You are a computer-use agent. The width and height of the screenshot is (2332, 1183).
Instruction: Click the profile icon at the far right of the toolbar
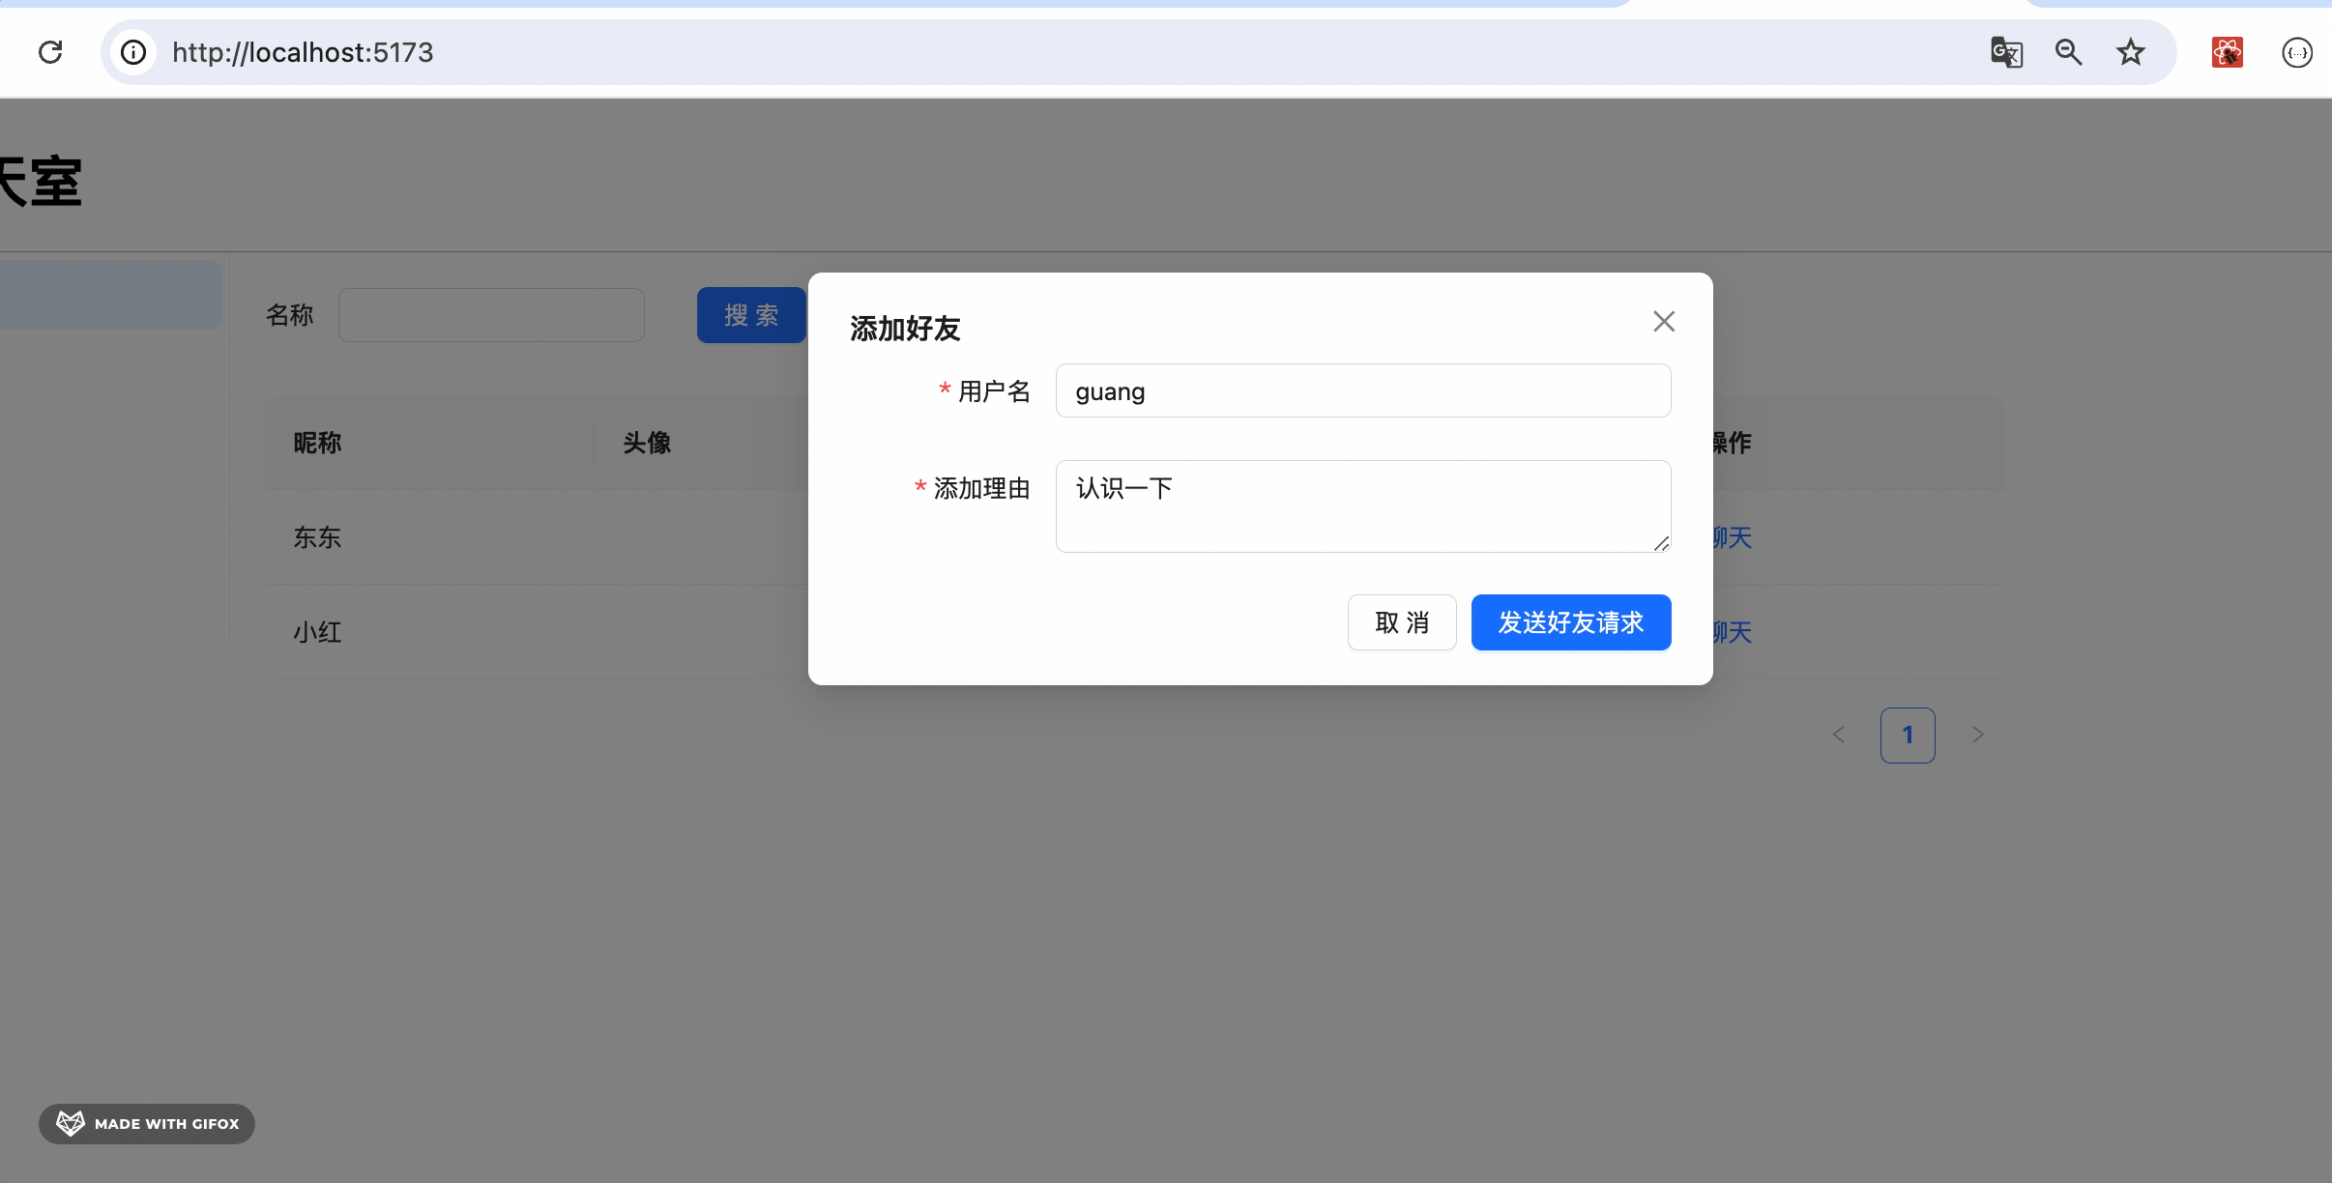pyautogui.click(x=2296, y=52)
